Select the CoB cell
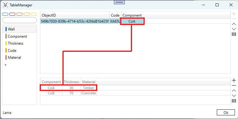The width and height of the screenshot is (238, 119). (x=51, y=93)
